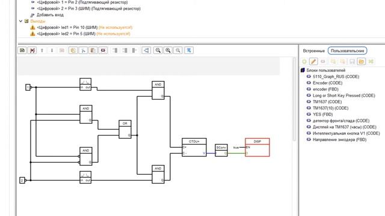
Task: Click the first magnifier zoom icon
Action: pyautogui.click(x=158, y=50)
